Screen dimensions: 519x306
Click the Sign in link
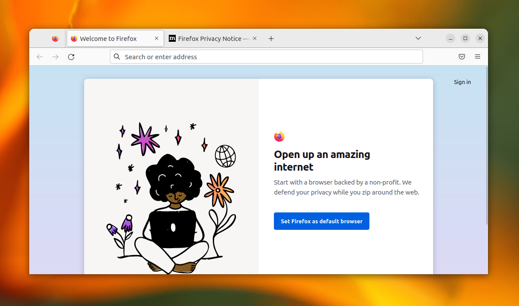(462, 82)
